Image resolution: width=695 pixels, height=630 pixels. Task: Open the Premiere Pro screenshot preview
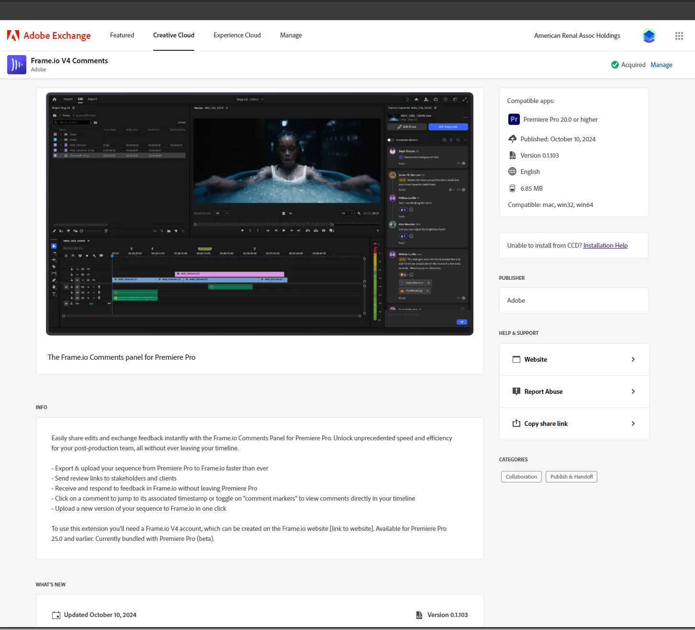pos(259,214)
